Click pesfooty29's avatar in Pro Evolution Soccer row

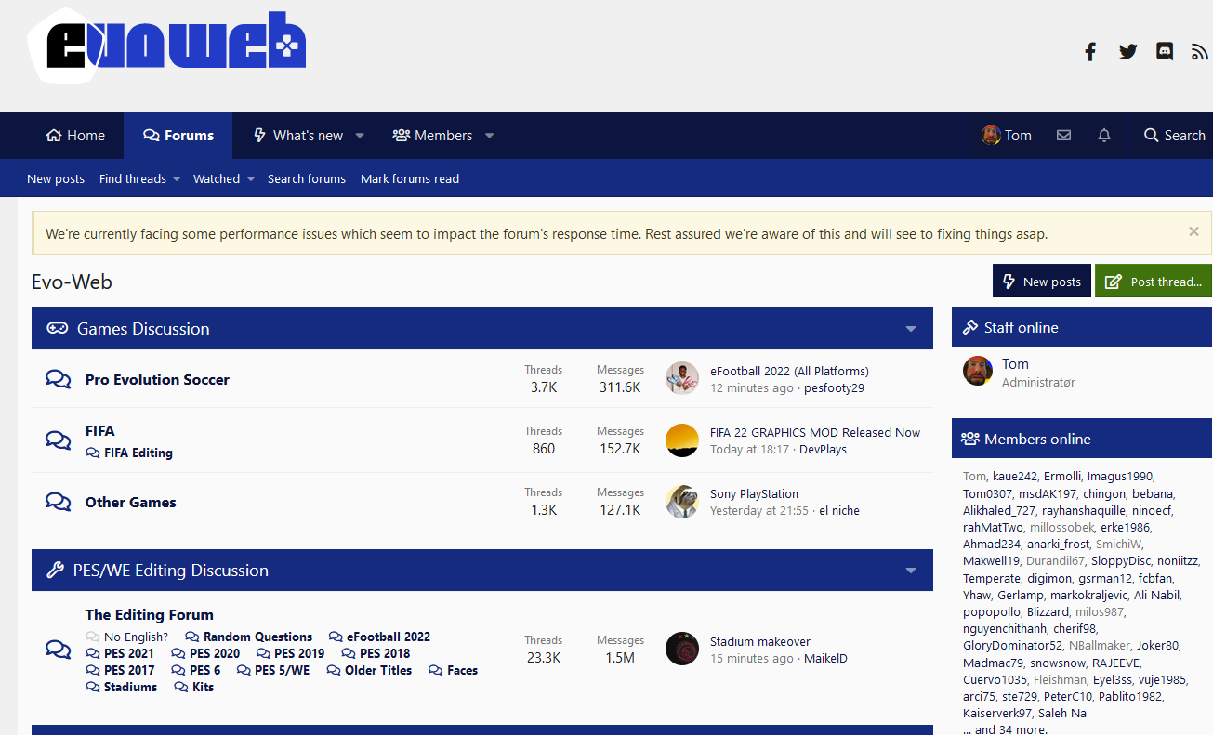[x=682, y=378]
